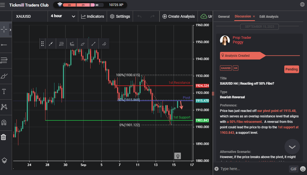Pick brush tool in floating toolbar
Image resolution: width=307 pixels, height=175 pixels.
(x=83, y=44)
